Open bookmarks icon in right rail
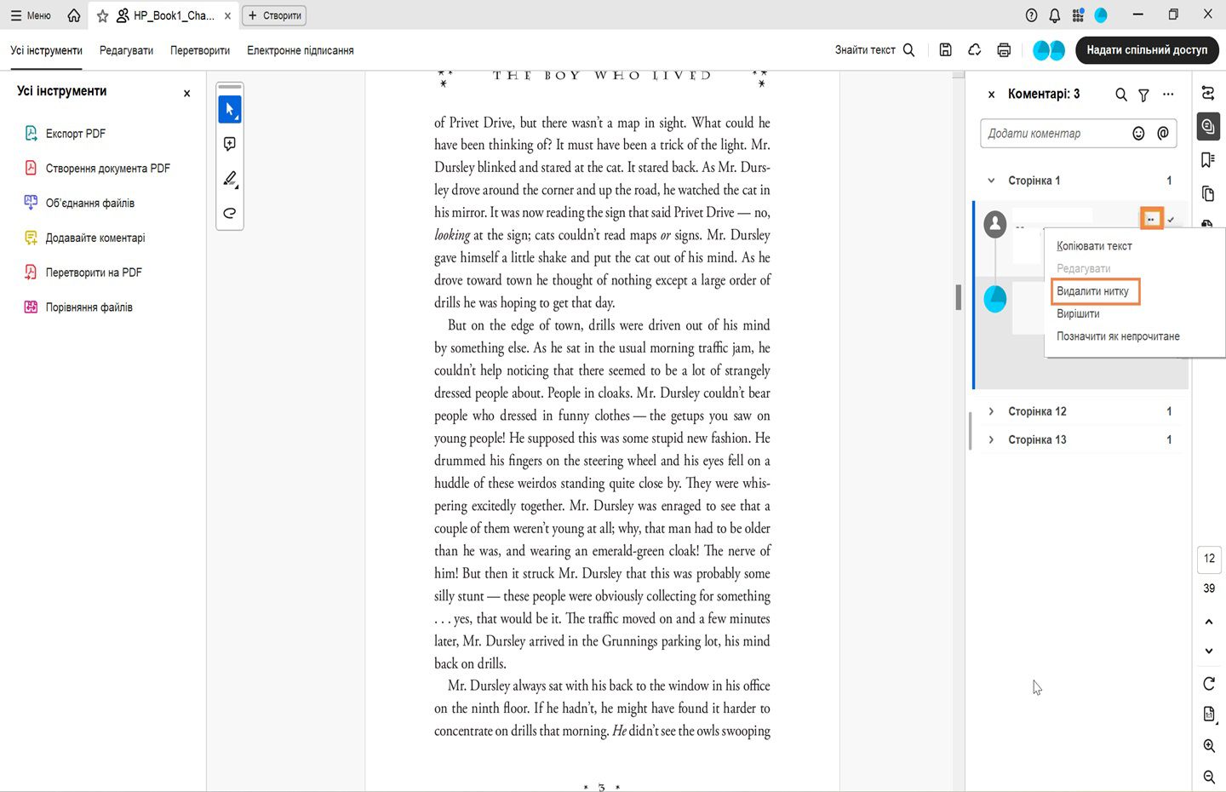This screenshot has width=1226, height=792. [x=1208, y=160]
